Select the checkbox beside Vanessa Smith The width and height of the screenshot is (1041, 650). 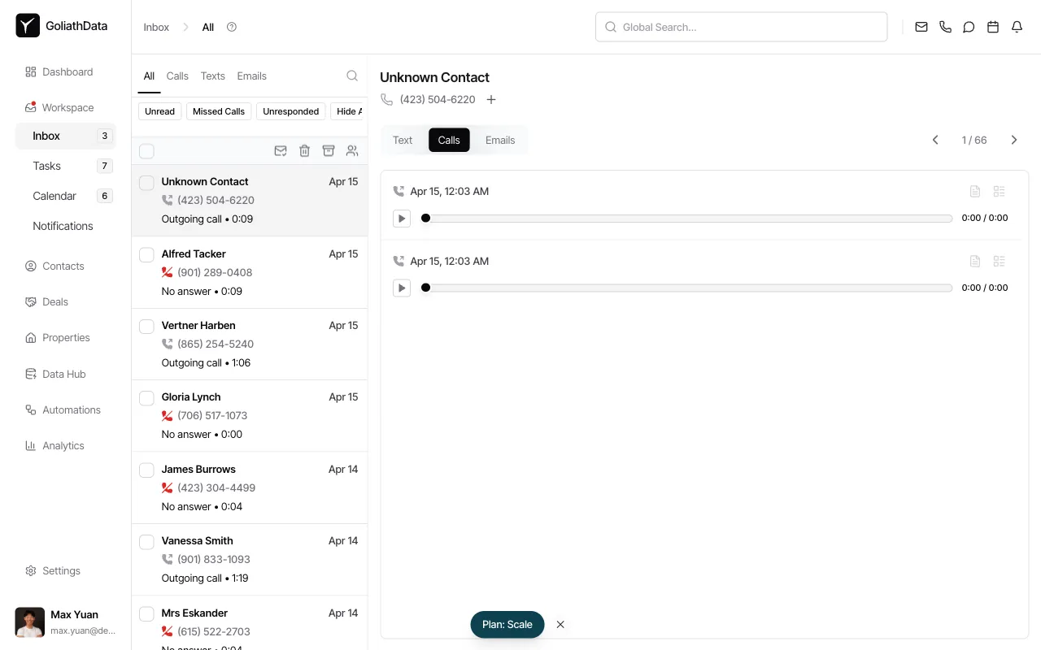tap(146, 541)
